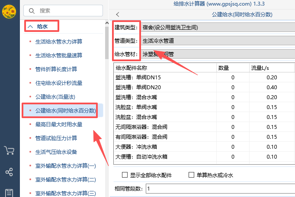Screen dimensions: 295x197
Task: Open 管件折算长度计算 entry
Action: 56,69
